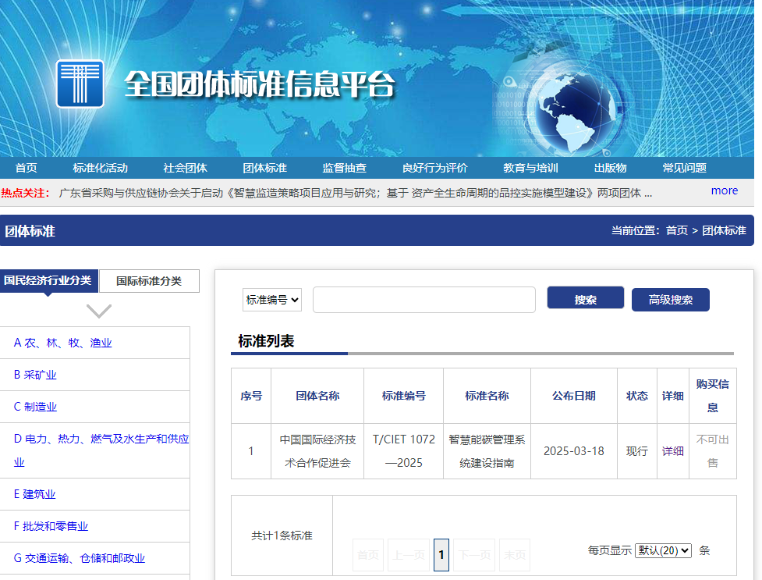Viewport: 762px width, 580px height.
Task: Click the platform logo icon
Action: (x=80, y=84)
